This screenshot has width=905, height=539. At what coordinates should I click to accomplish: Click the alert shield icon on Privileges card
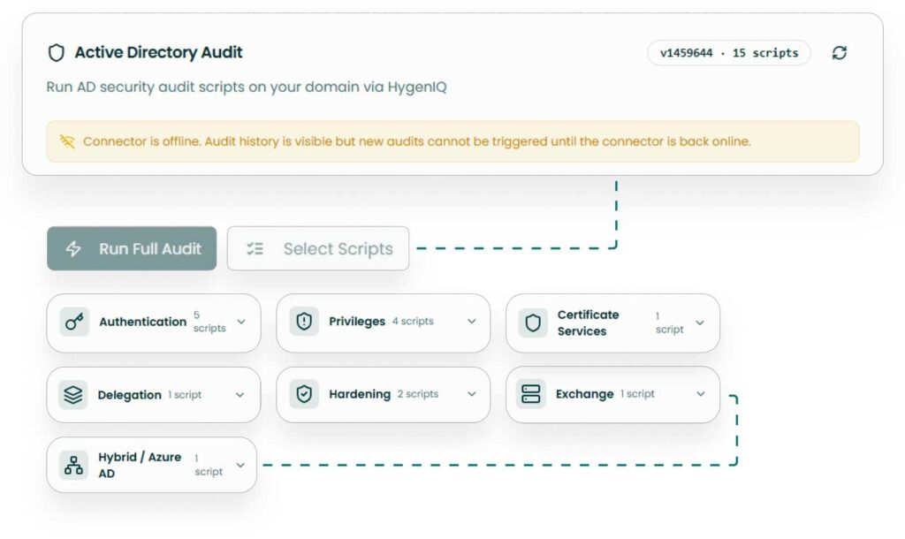pyautogui.click(x=304, y=322)
